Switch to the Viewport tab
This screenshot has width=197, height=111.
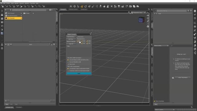coord(63,10)
